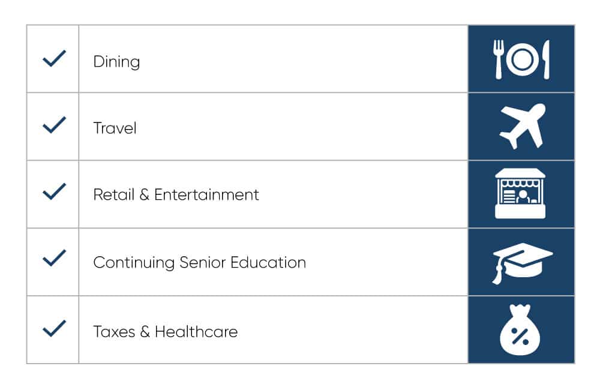600x387 pixels.
Task: Click the Dining label text
Action: click(117, 62)
